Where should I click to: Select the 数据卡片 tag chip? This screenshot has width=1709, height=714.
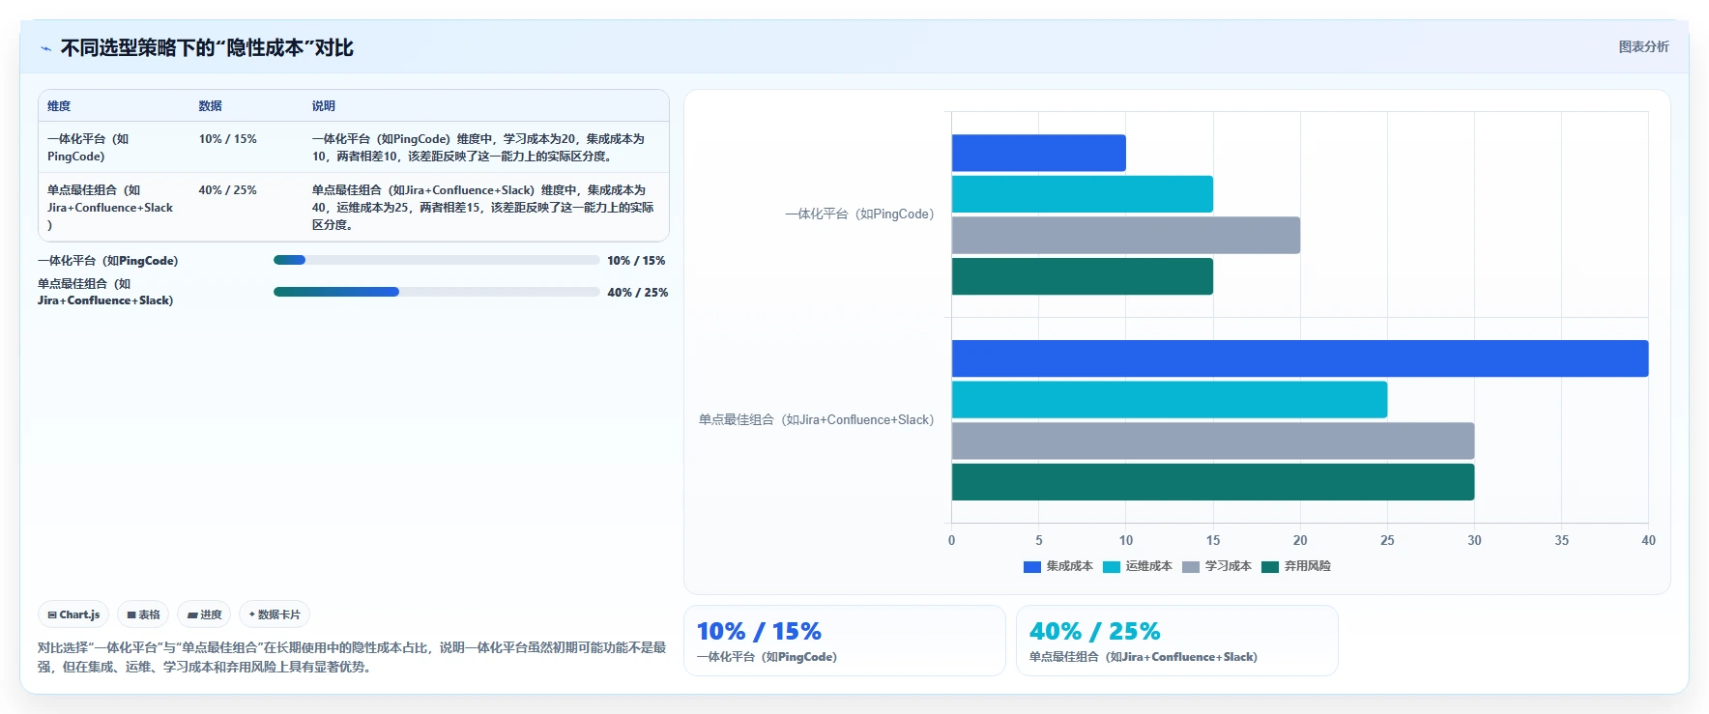point(275,614)
